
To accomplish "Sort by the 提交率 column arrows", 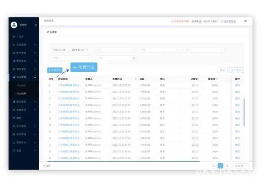I will (x=217, y=79).
